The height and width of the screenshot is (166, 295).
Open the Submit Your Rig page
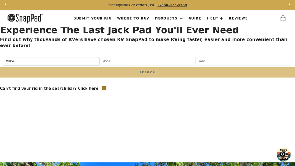point(93,18)
